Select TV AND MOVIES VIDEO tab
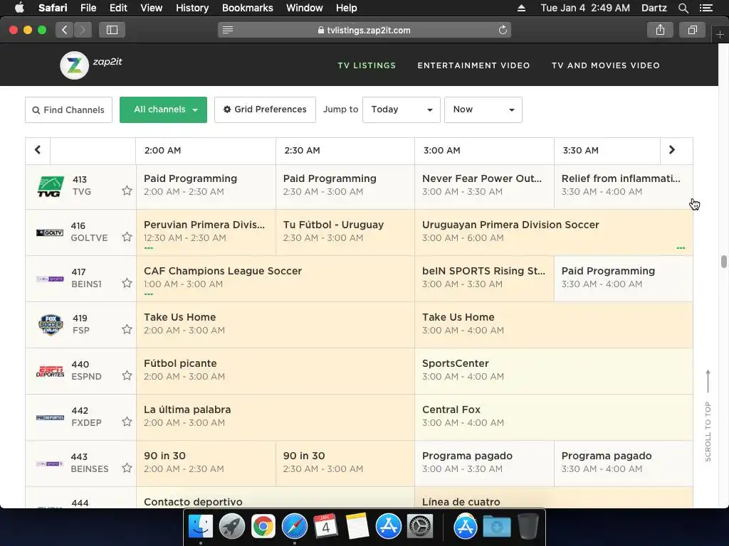Viewport: 729px width, 546px height. click(x=605, y=65)
